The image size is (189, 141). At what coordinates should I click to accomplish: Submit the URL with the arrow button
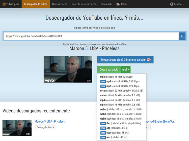coord(182,36)
